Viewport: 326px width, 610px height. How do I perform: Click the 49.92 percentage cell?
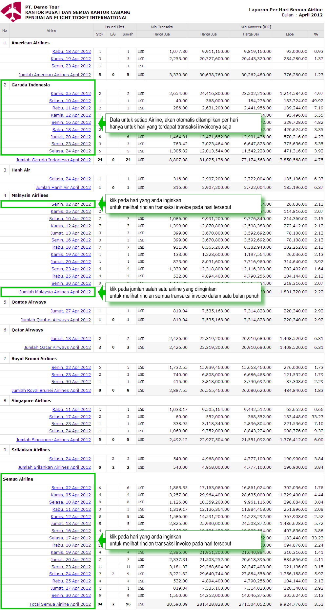(x=317, y=101)
